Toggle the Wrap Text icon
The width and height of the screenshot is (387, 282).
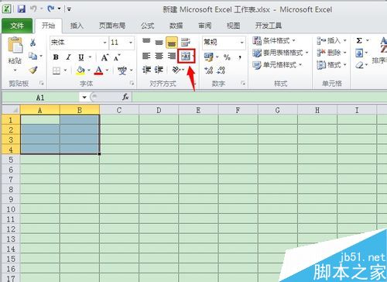pyautogui.click(x=186, y=42)
